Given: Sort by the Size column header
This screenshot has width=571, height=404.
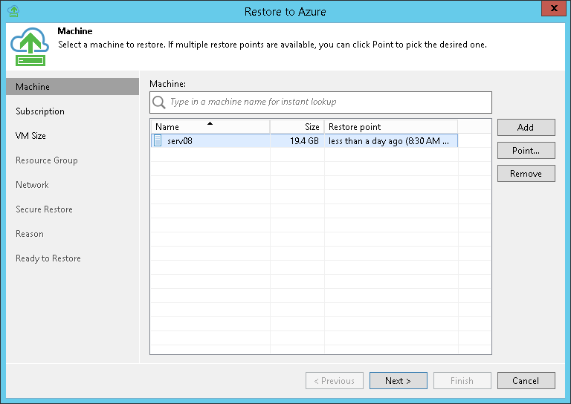Looking at the screenshot, I should pos(297,127).
